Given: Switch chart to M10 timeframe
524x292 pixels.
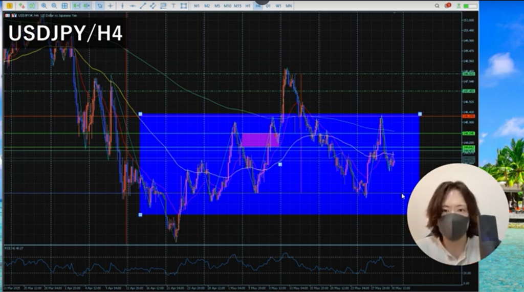Looking at the screenshot, I should click(227, 6).
